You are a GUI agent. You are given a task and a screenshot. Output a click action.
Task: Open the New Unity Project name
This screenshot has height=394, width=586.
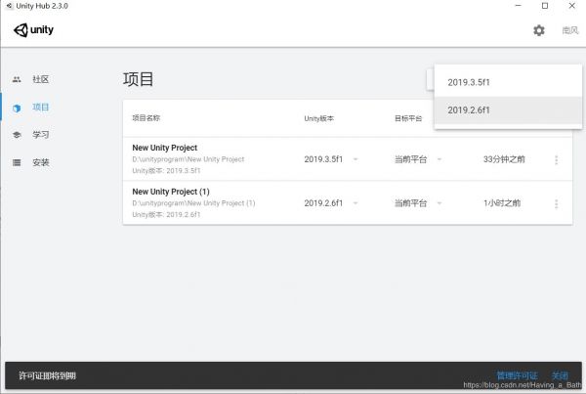(x=165, y=148)
